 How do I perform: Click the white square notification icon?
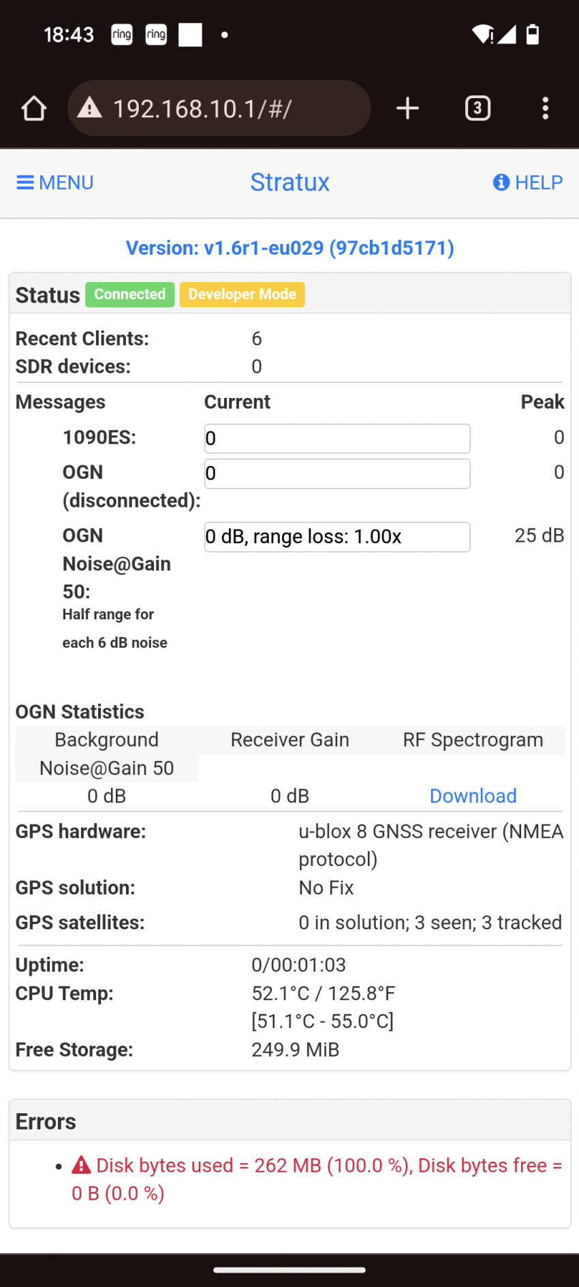tap(190, 34)
